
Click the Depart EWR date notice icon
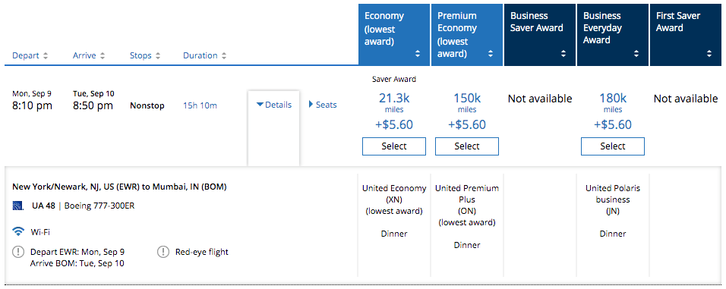[18, 252]
